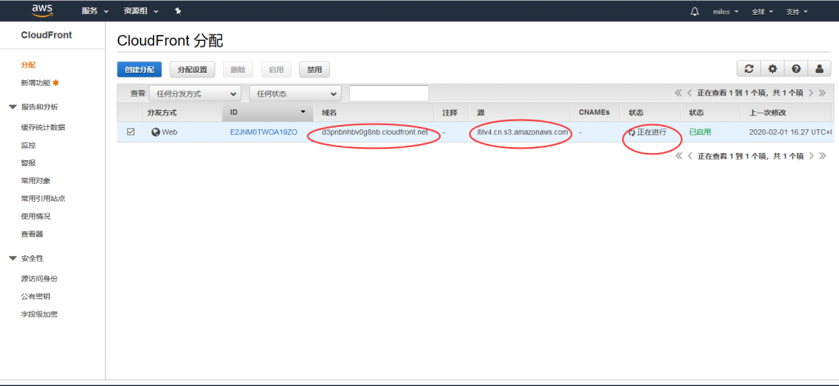Open 缓存统计数据 in sidebar
Screen dimensions: 839x386
click(43, 127)
